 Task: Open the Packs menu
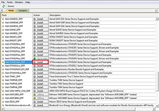(10, 2)
